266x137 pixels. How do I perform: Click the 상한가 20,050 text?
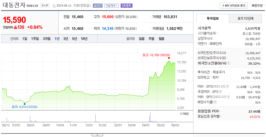click(x=126, y=17)
